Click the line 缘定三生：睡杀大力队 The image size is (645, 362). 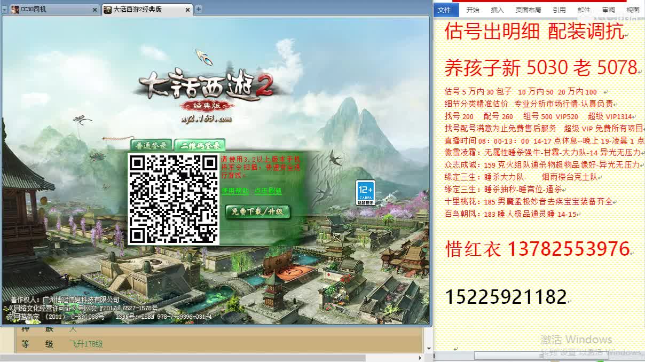coord(521,177)
